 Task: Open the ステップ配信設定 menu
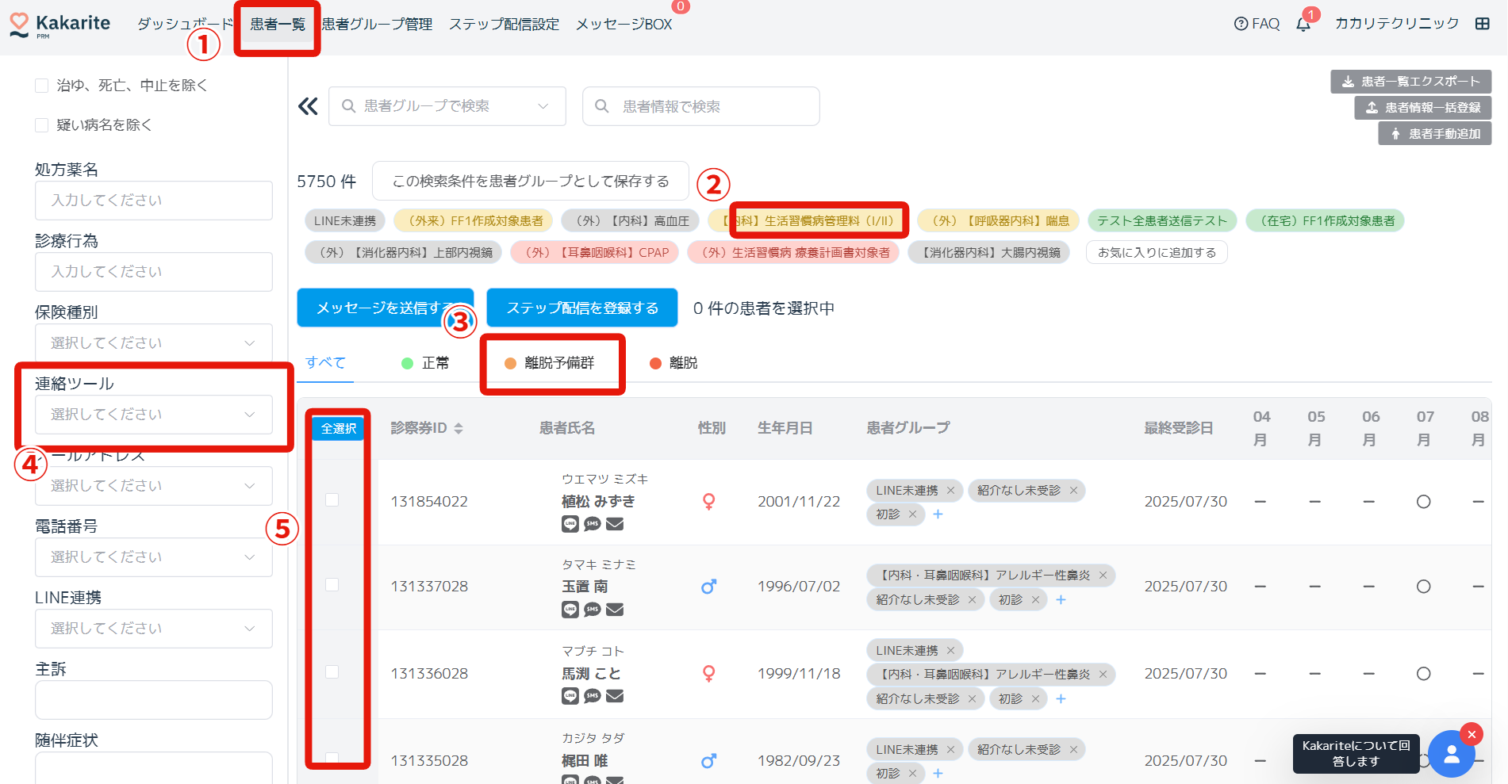(x=504, y=25)
